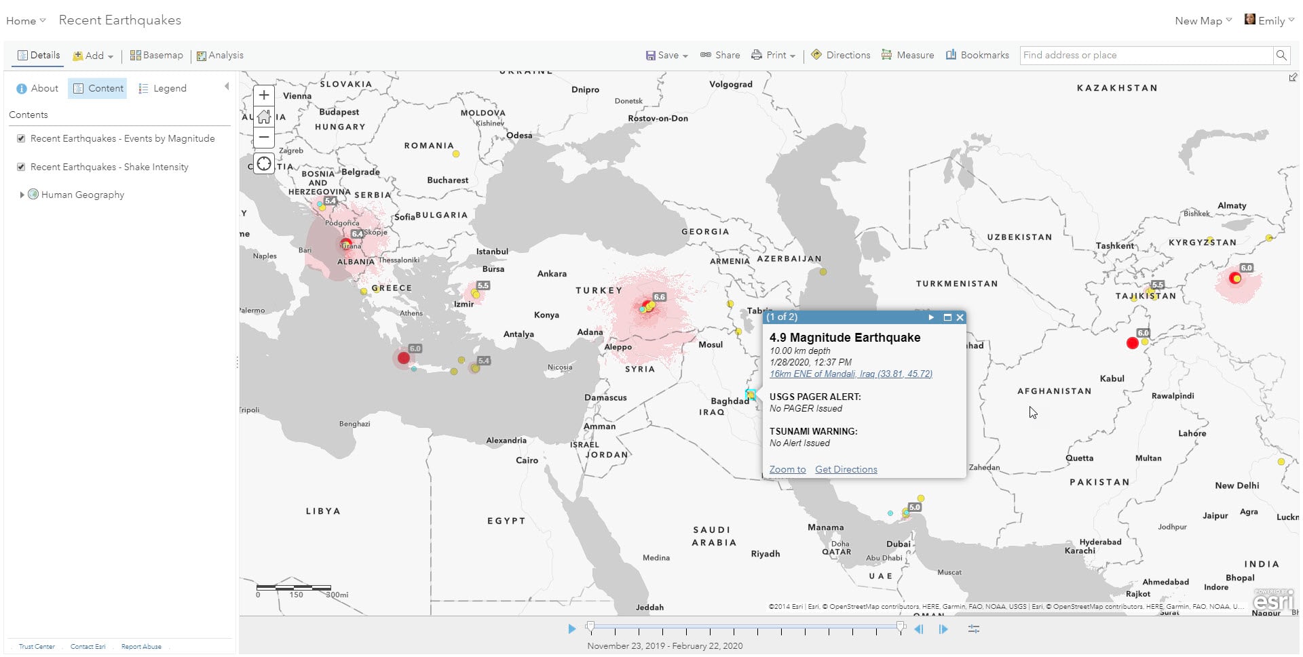The width and height of the screenshot is (1303, 657).
Task: Uncheck Recent Earthquakes - Shake Intensity layer
Action: click(21, 166)
